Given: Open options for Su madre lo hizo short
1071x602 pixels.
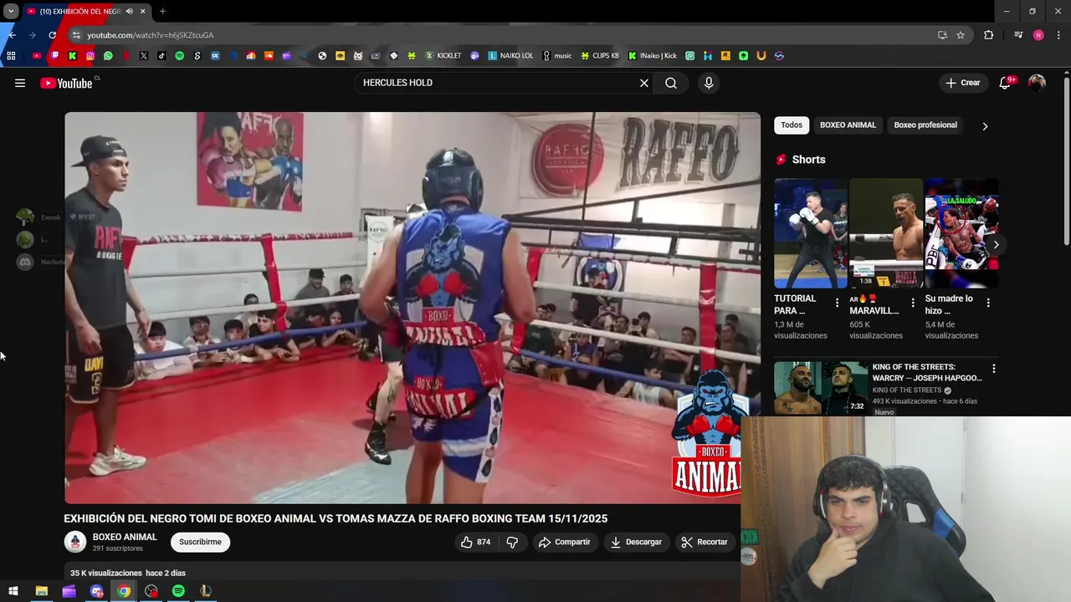Looking at the screenshot, I should pyautogui.click(x=988, y=303).
